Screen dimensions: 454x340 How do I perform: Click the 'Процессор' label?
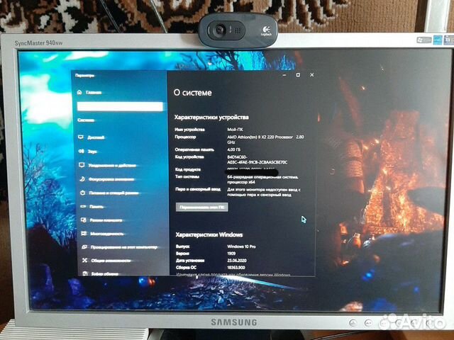[185, 137]
